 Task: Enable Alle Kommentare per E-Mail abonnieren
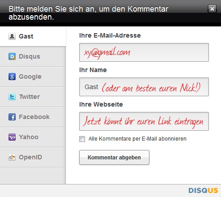pos(82,139)
